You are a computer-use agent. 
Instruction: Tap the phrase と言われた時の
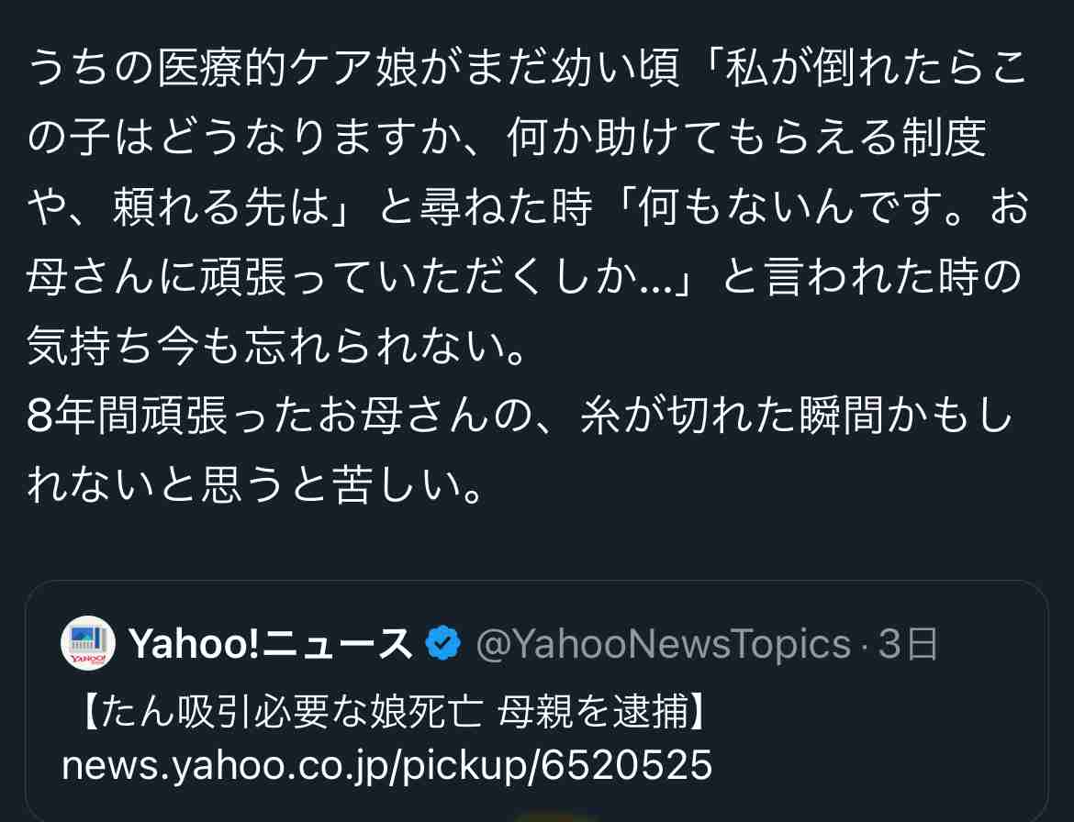[x=871, y=276]
